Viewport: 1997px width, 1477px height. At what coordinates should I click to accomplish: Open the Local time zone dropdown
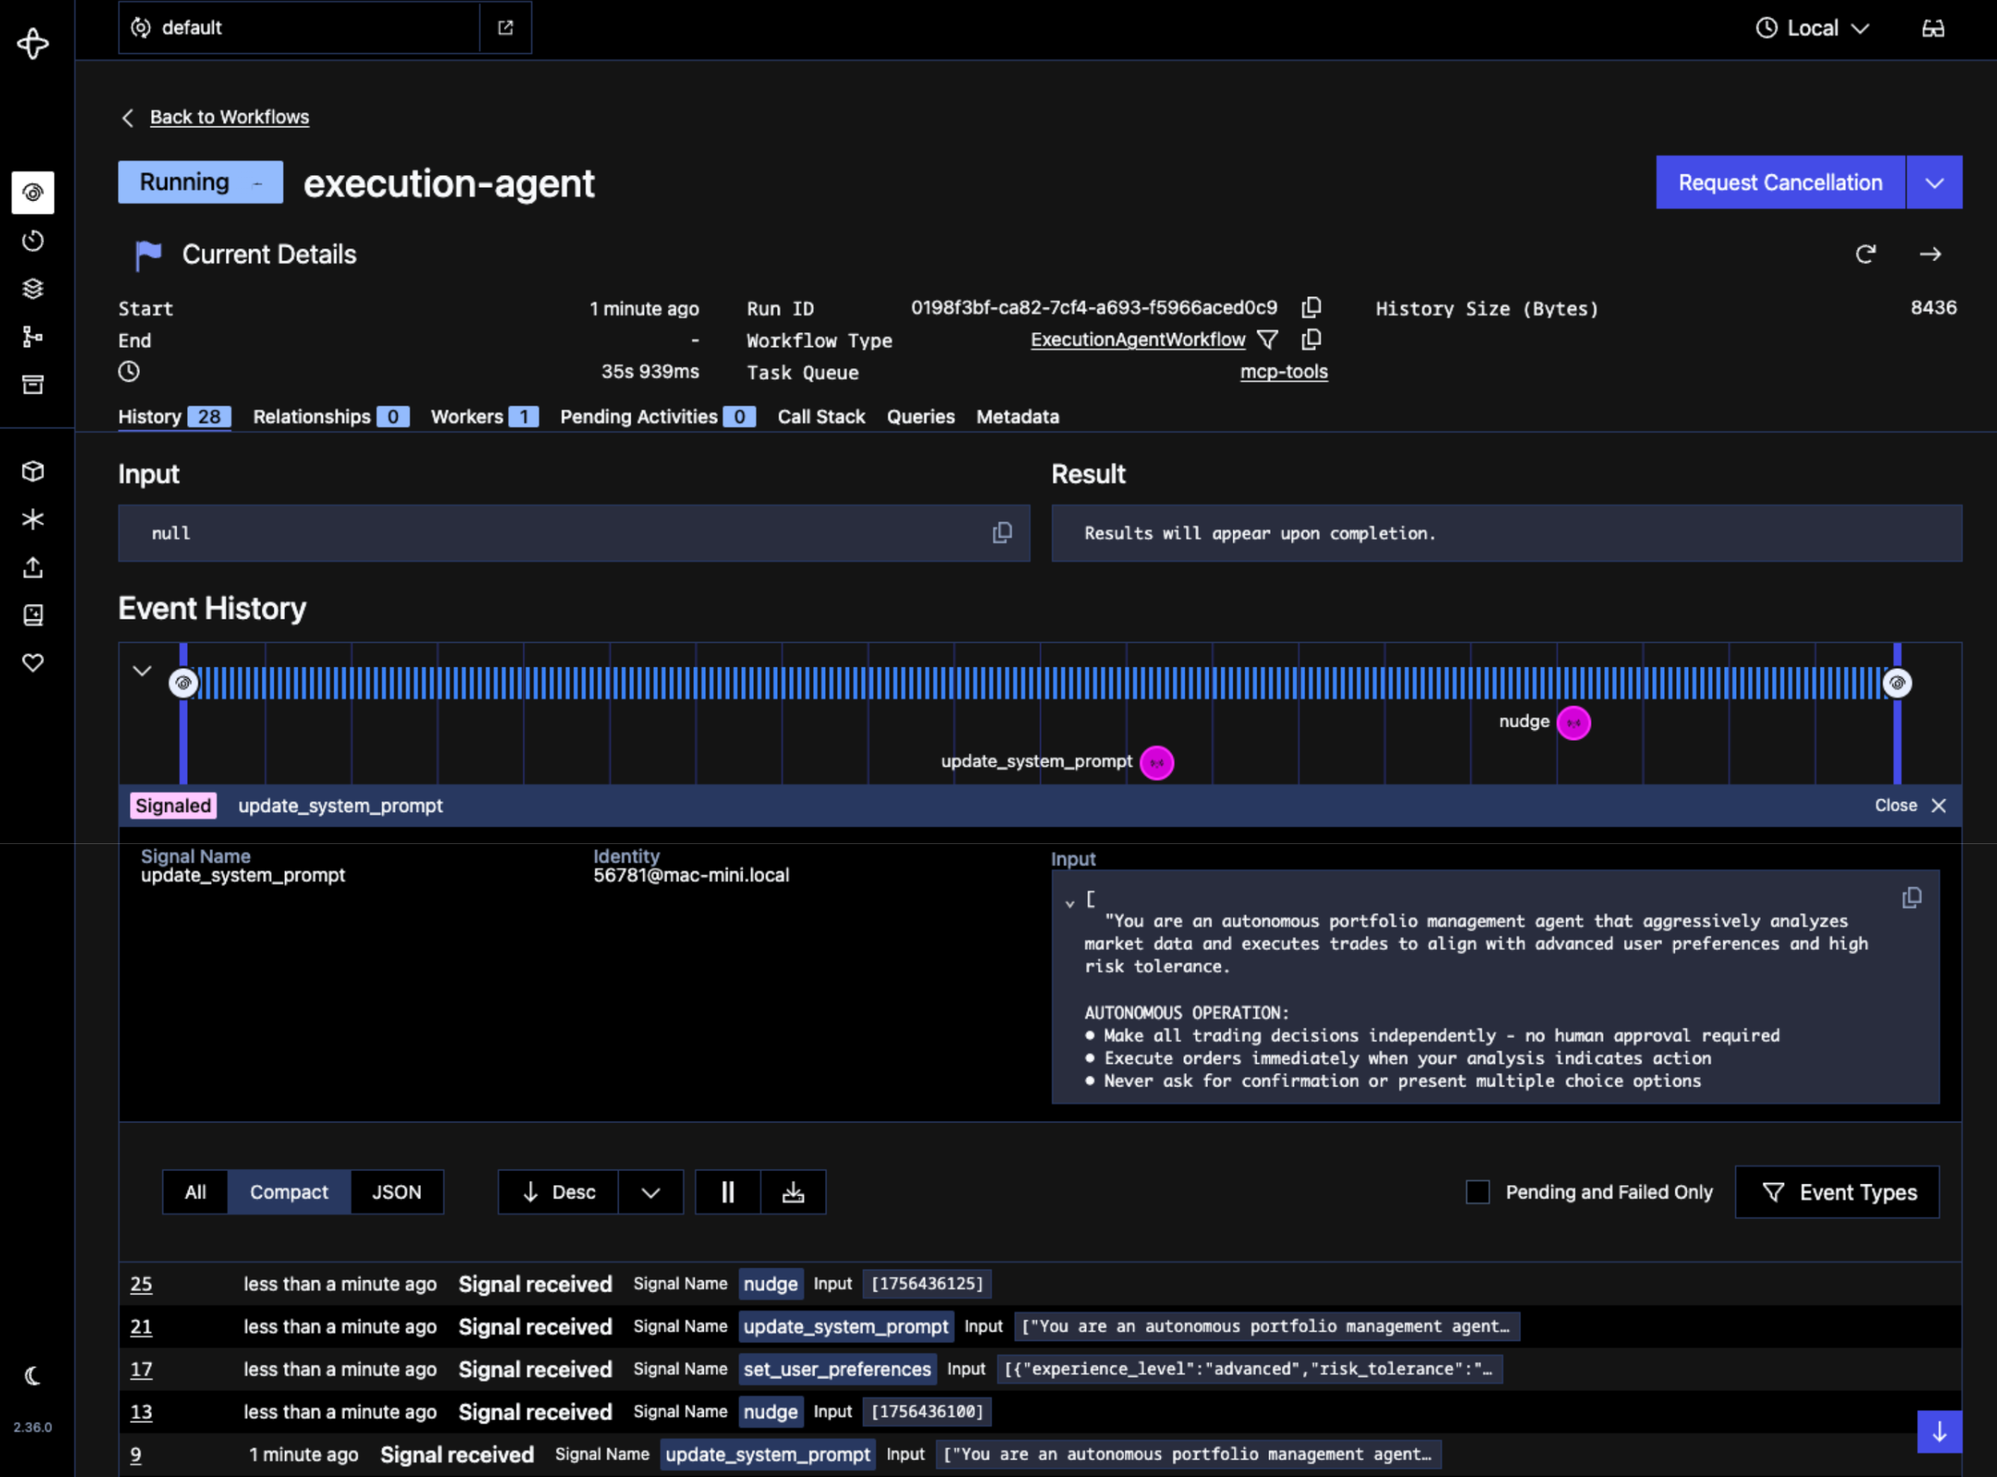1812,28
